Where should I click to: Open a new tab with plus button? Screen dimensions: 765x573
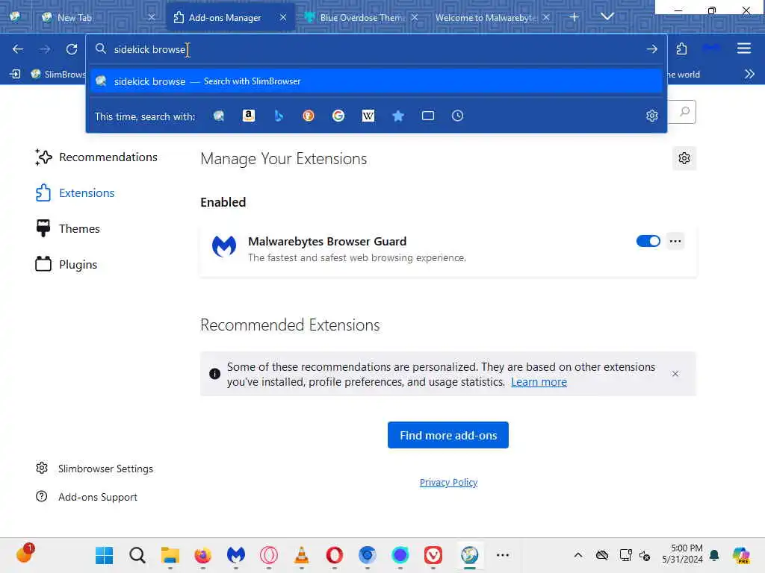click(574, 17)
